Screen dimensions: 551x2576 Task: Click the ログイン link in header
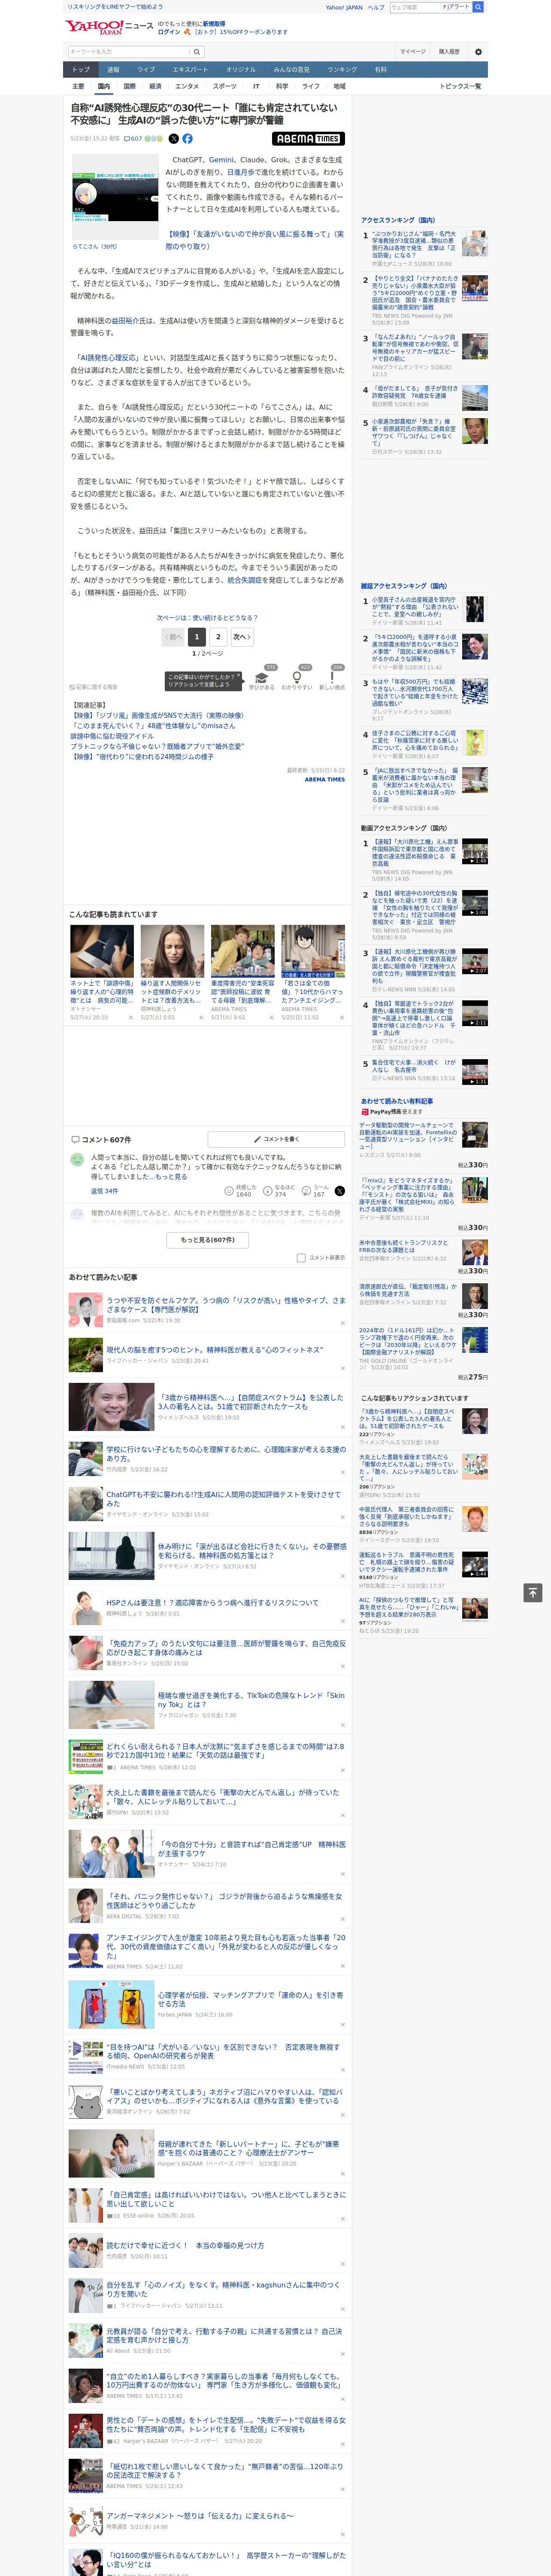pos(169,32)
